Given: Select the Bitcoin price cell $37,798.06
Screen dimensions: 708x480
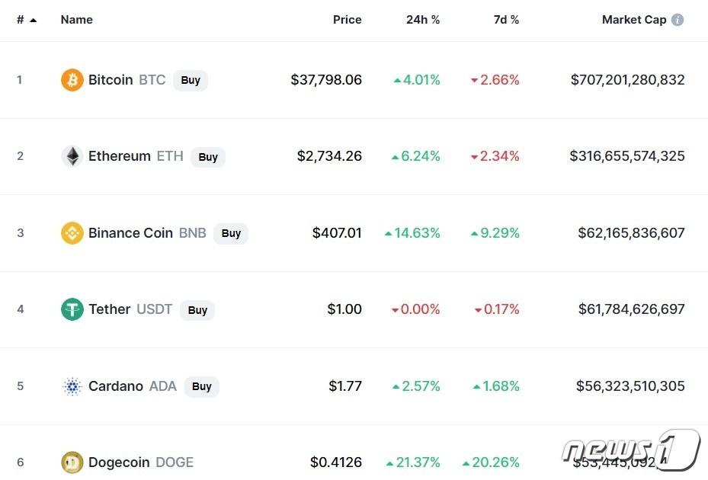Looking at the screenshot, I should pos(326,80).
